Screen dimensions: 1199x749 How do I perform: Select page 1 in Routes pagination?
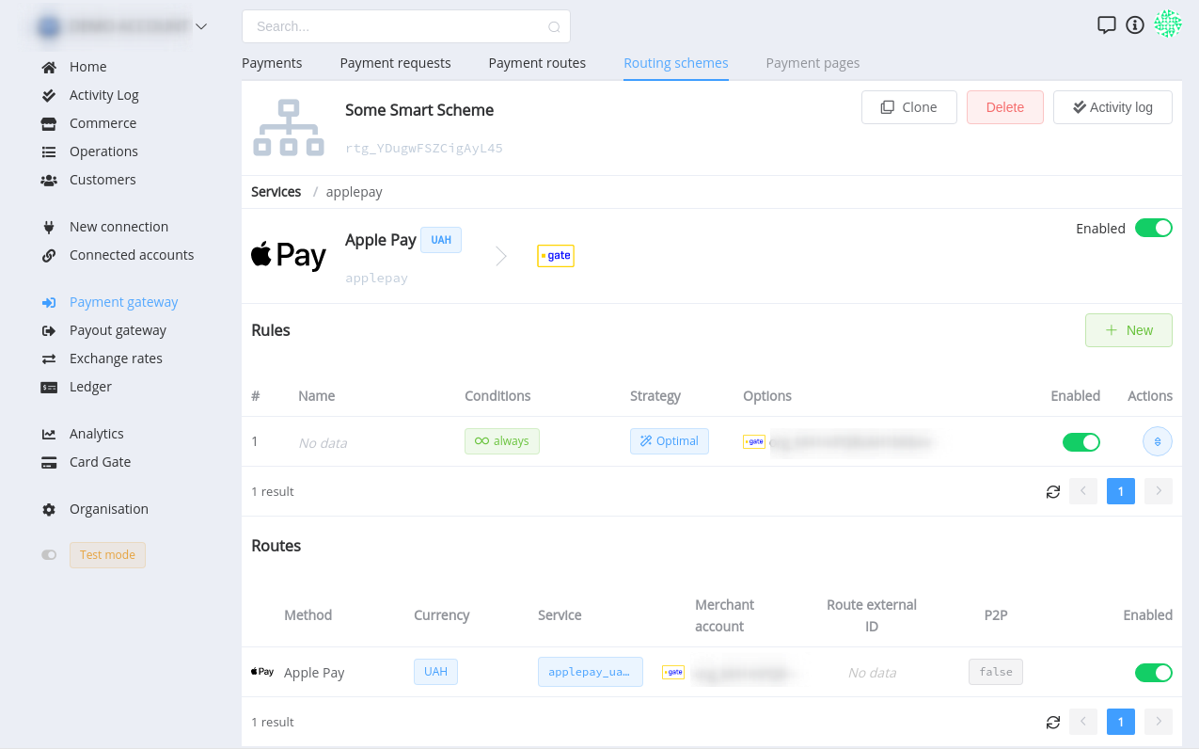click(x=1121, y=722)
